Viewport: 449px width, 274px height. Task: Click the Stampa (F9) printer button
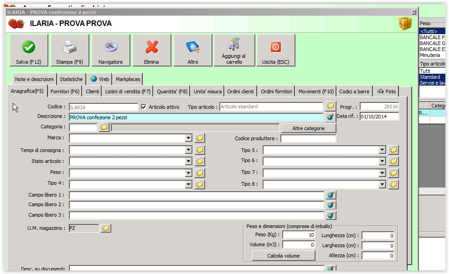click(x=70, y=51)
